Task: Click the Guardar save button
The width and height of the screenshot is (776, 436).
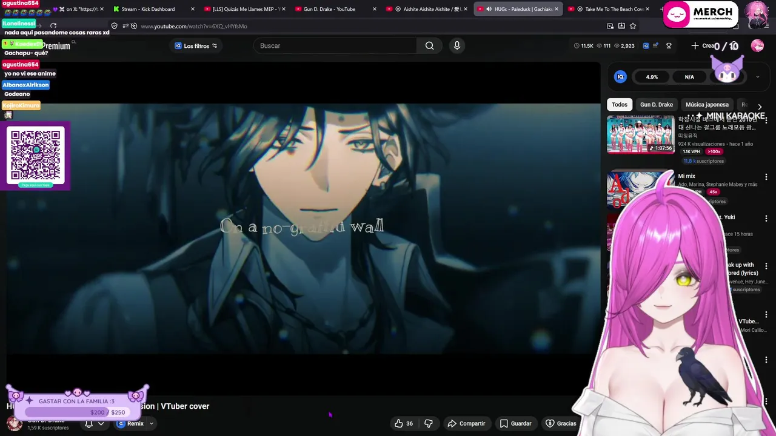Action: tap(516, 423)
